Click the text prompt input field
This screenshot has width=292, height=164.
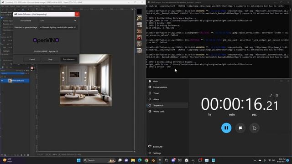58,27
